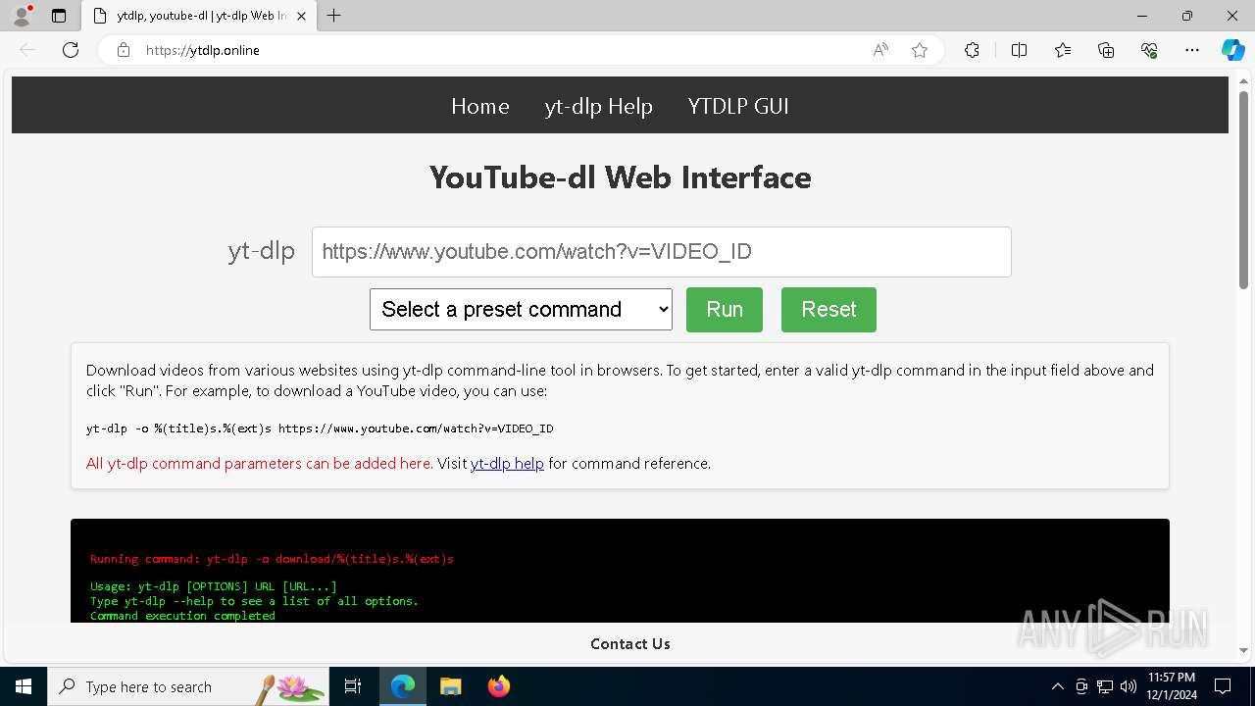Viewport: 1255px width, 706px height.
Task: Launch the Copilot sidebar icon
Action: [x=1232, y=50]
